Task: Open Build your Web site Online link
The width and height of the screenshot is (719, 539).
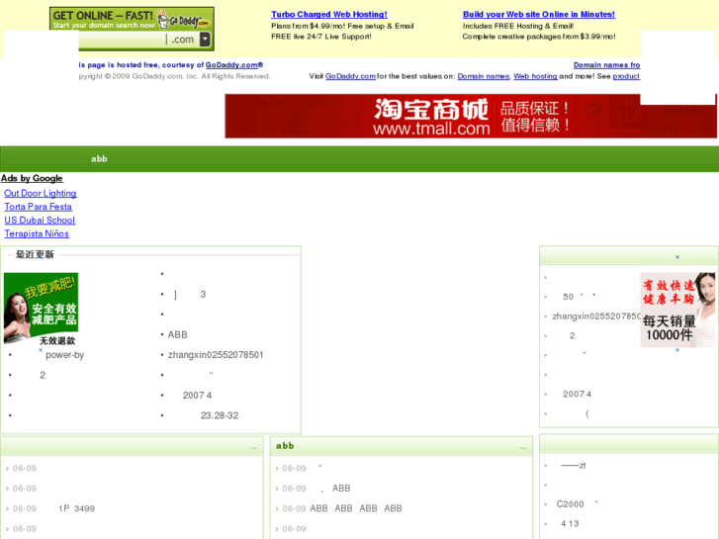Action: [539, 14]
